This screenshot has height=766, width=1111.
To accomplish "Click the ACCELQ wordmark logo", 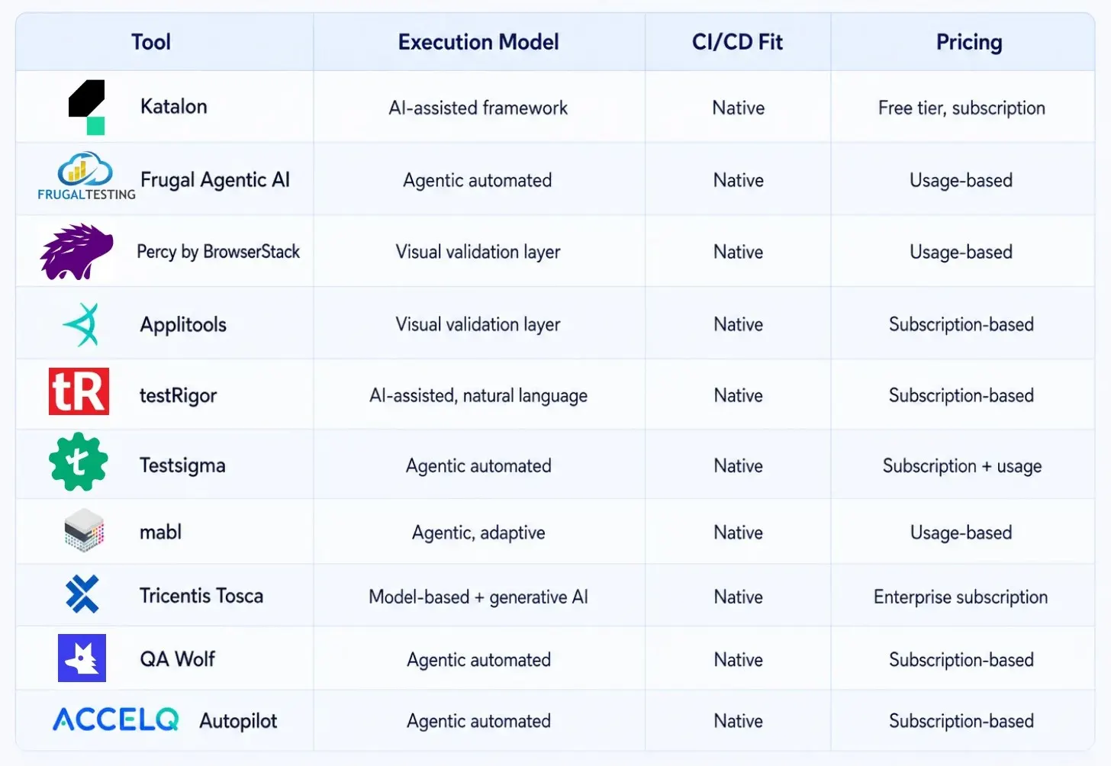I will (116, 719).
